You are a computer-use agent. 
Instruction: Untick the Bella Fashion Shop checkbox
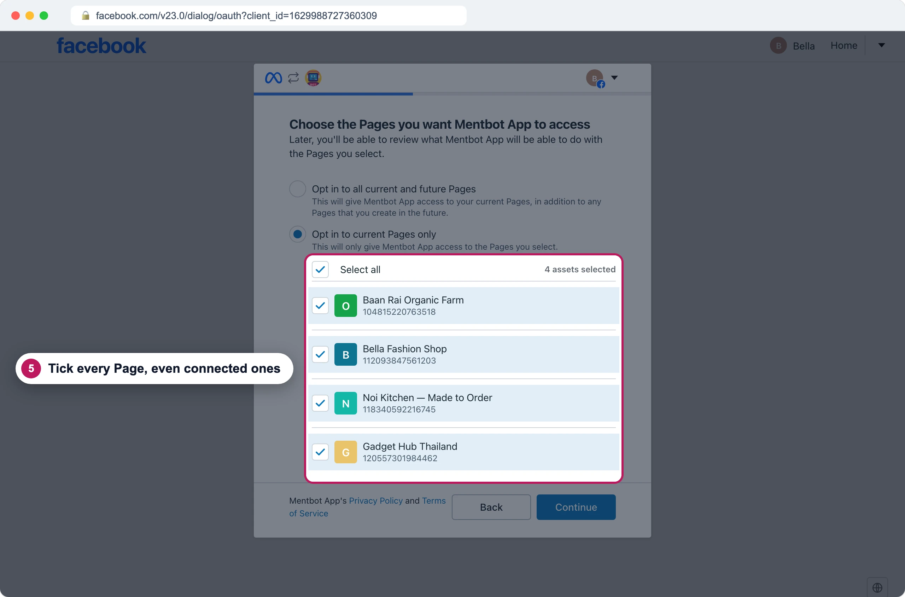(320, 354)
